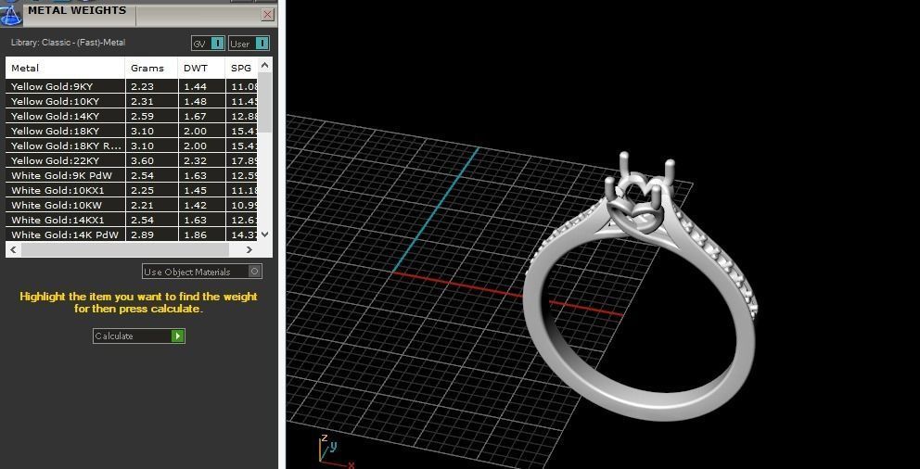
Task: Click the 2.89 grams value
Action: (142, 234)
